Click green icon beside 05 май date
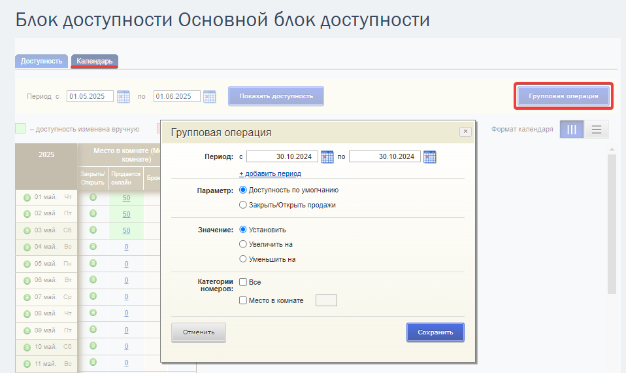The width and height of the screenshot is (626, 373). [27, 264]
